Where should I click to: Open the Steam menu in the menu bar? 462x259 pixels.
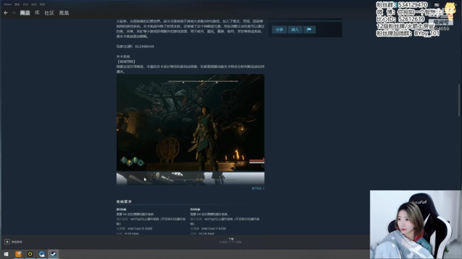[8, 4]
